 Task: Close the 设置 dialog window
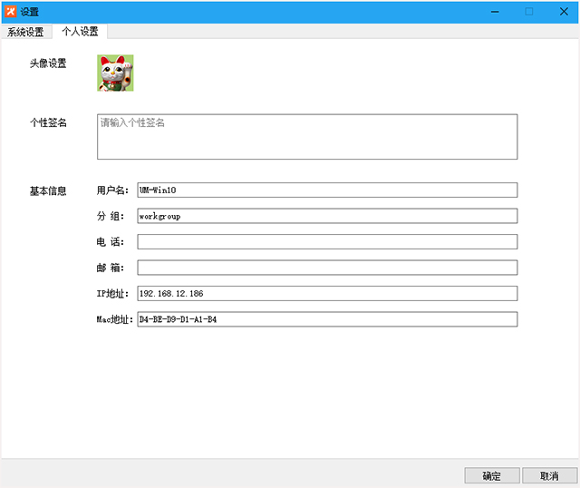[564, 12]
